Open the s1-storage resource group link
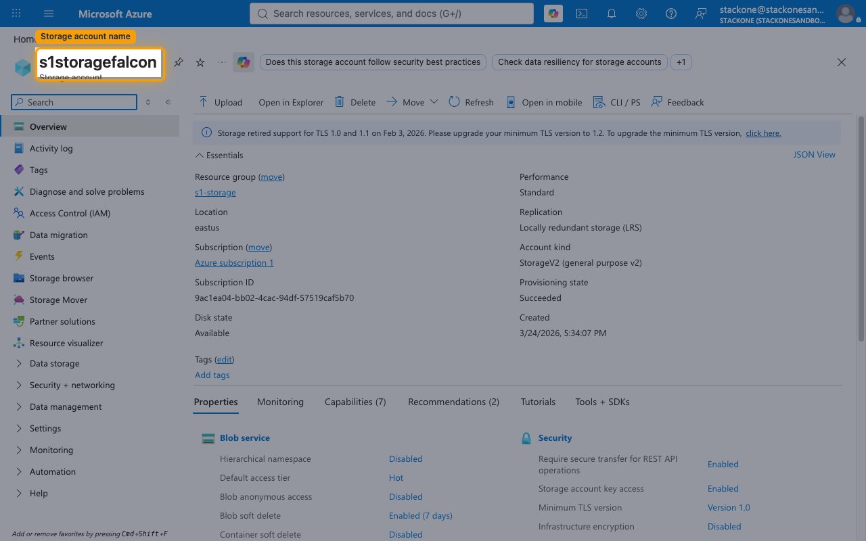The image size is (866, 541). pos(215,192)
